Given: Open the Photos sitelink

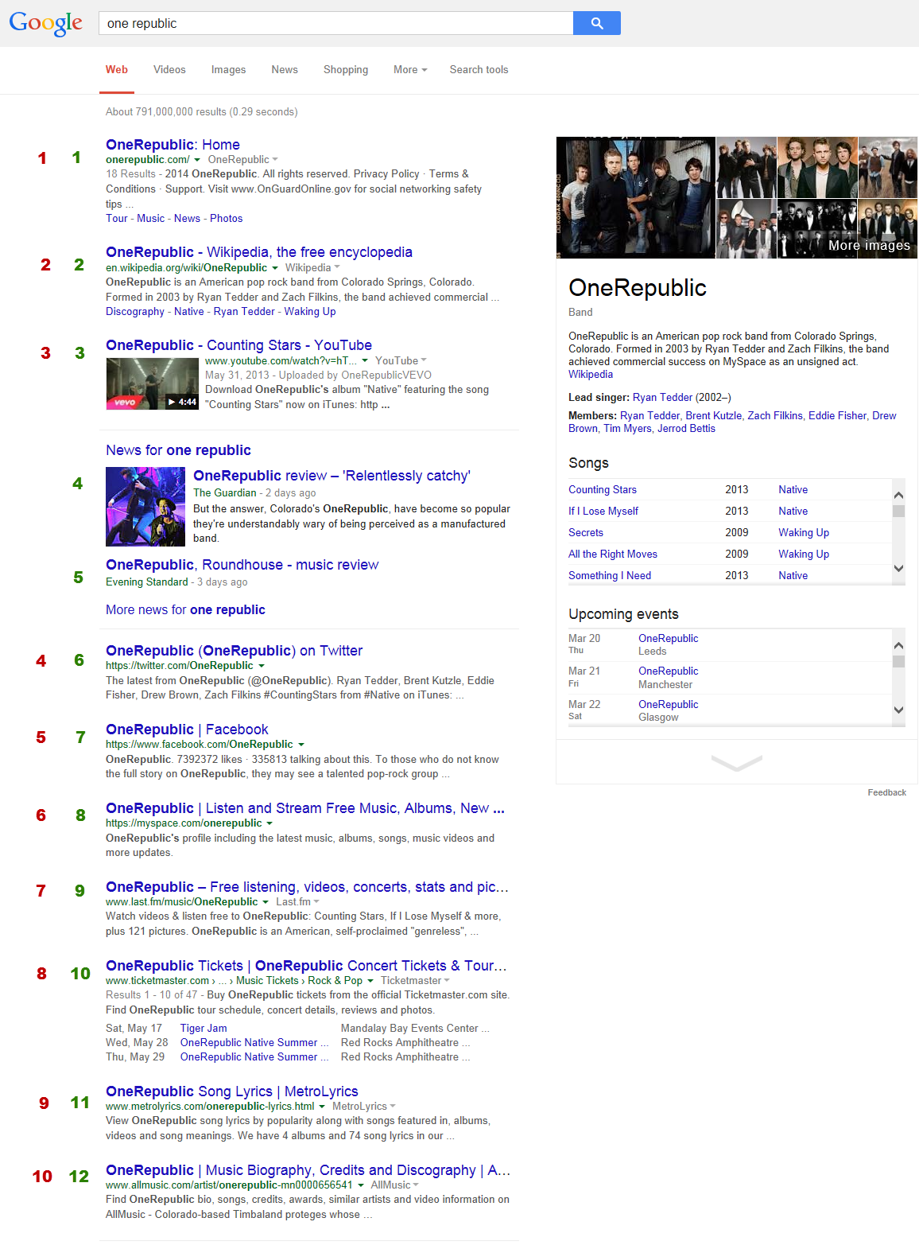Looking at the screenshot, I should [x=227, y=219].
